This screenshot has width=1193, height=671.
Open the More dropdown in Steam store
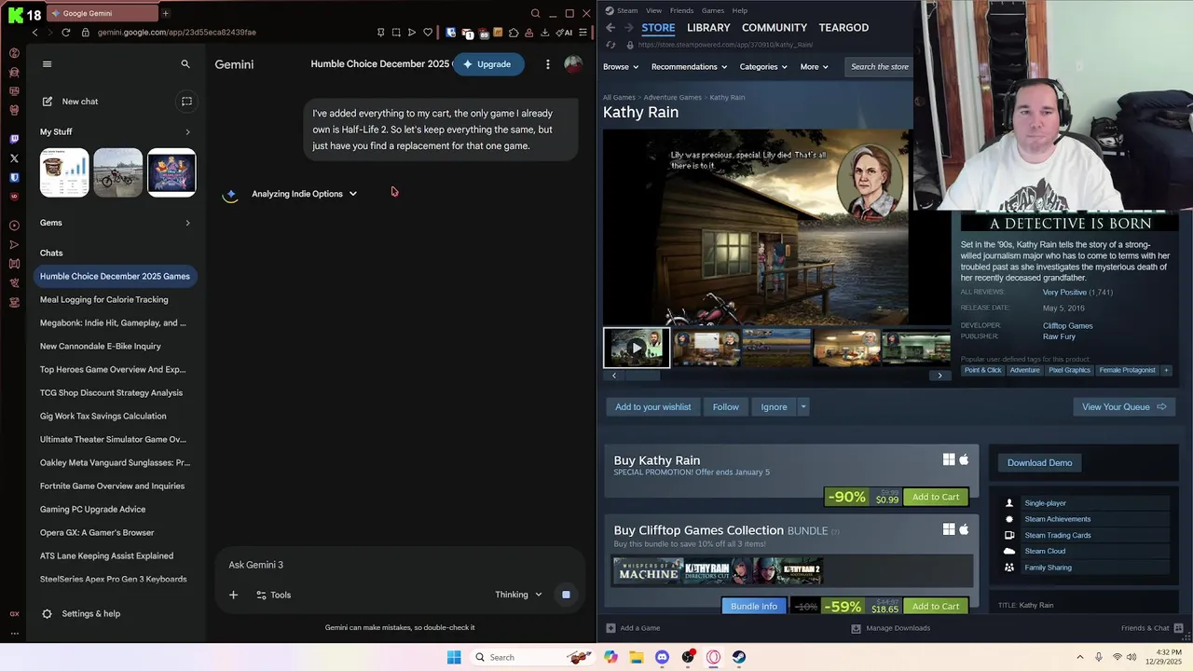click(x=814, y=67)
